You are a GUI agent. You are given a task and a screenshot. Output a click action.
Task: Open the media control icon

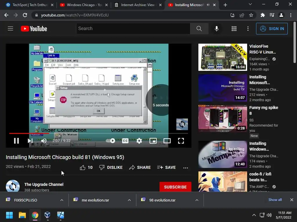click(272, 15)
